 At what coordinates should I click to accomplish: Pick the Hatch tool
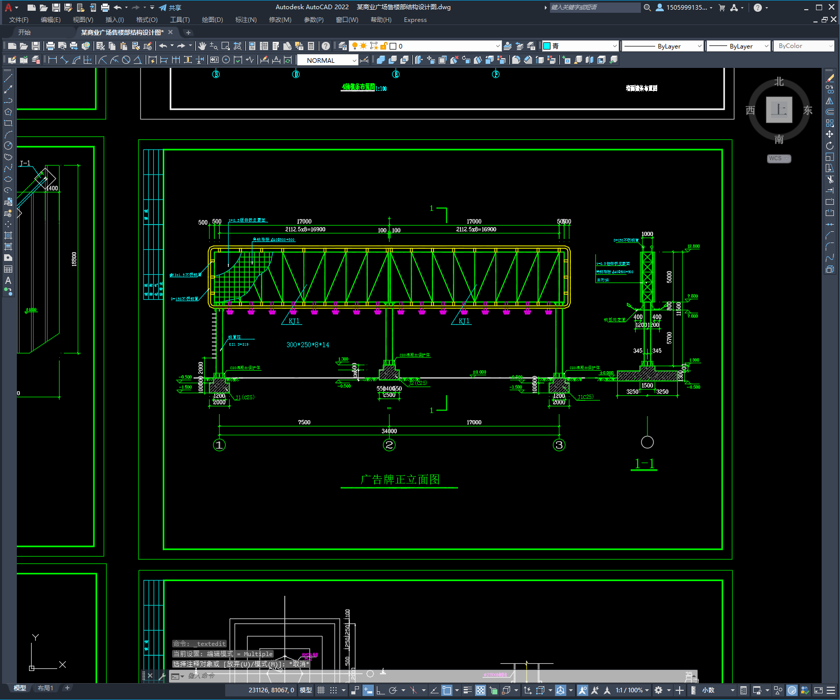[8, 235]
